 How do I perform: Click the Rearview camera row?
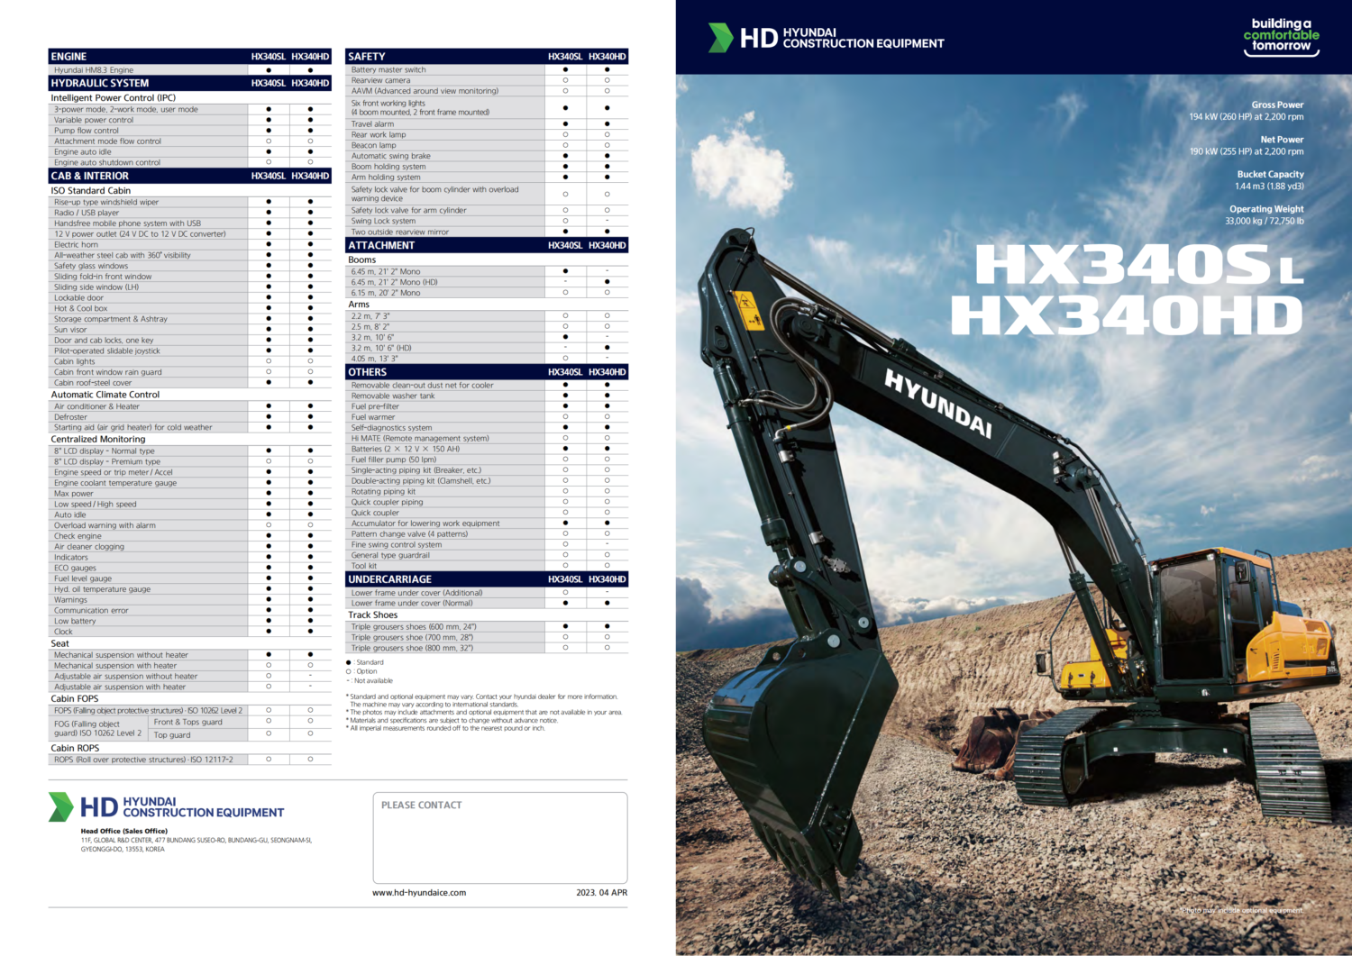click(487, 80)
